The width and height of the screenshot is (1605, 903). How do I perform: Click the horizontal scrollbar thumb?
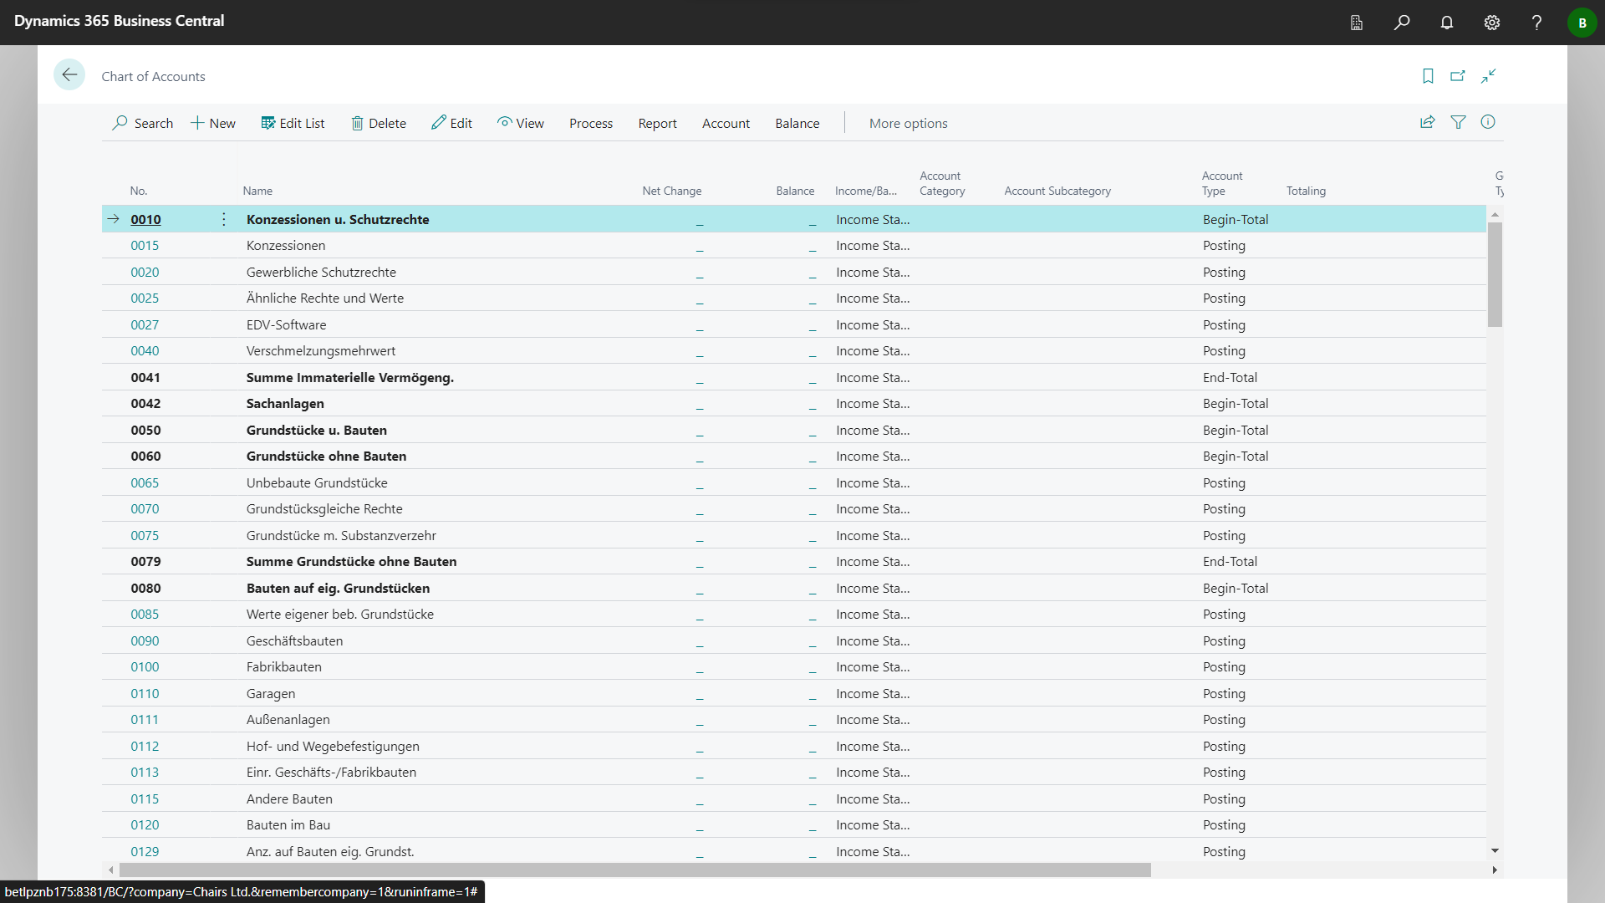[634, 870]
